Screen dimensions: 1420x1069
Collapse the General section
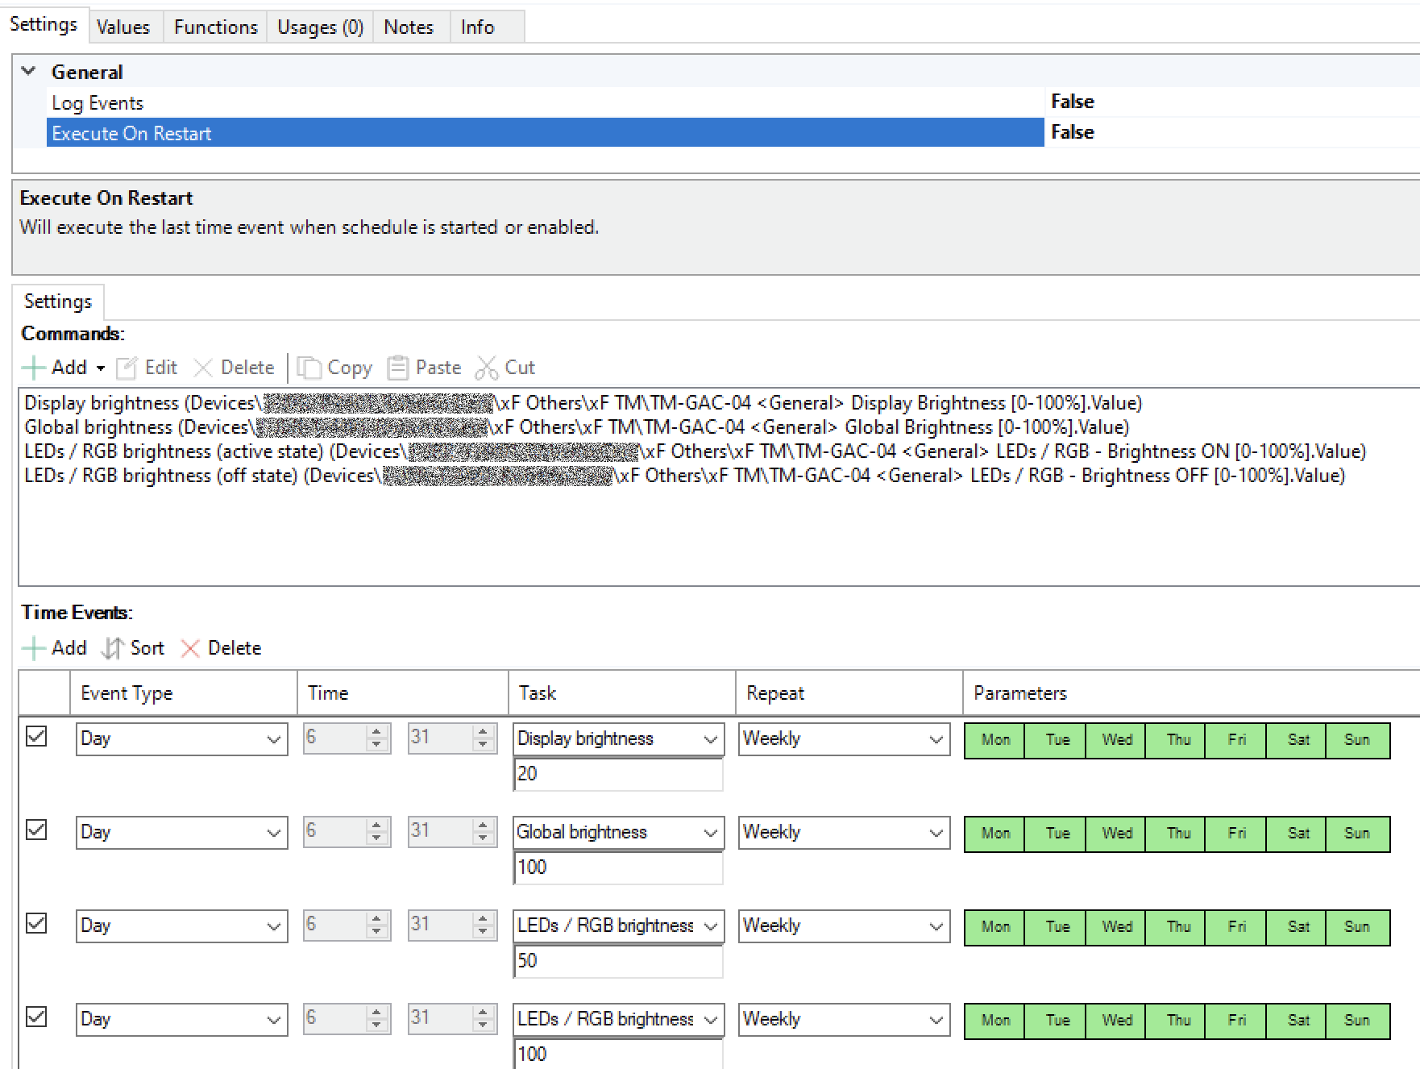[x=29, y=71]
